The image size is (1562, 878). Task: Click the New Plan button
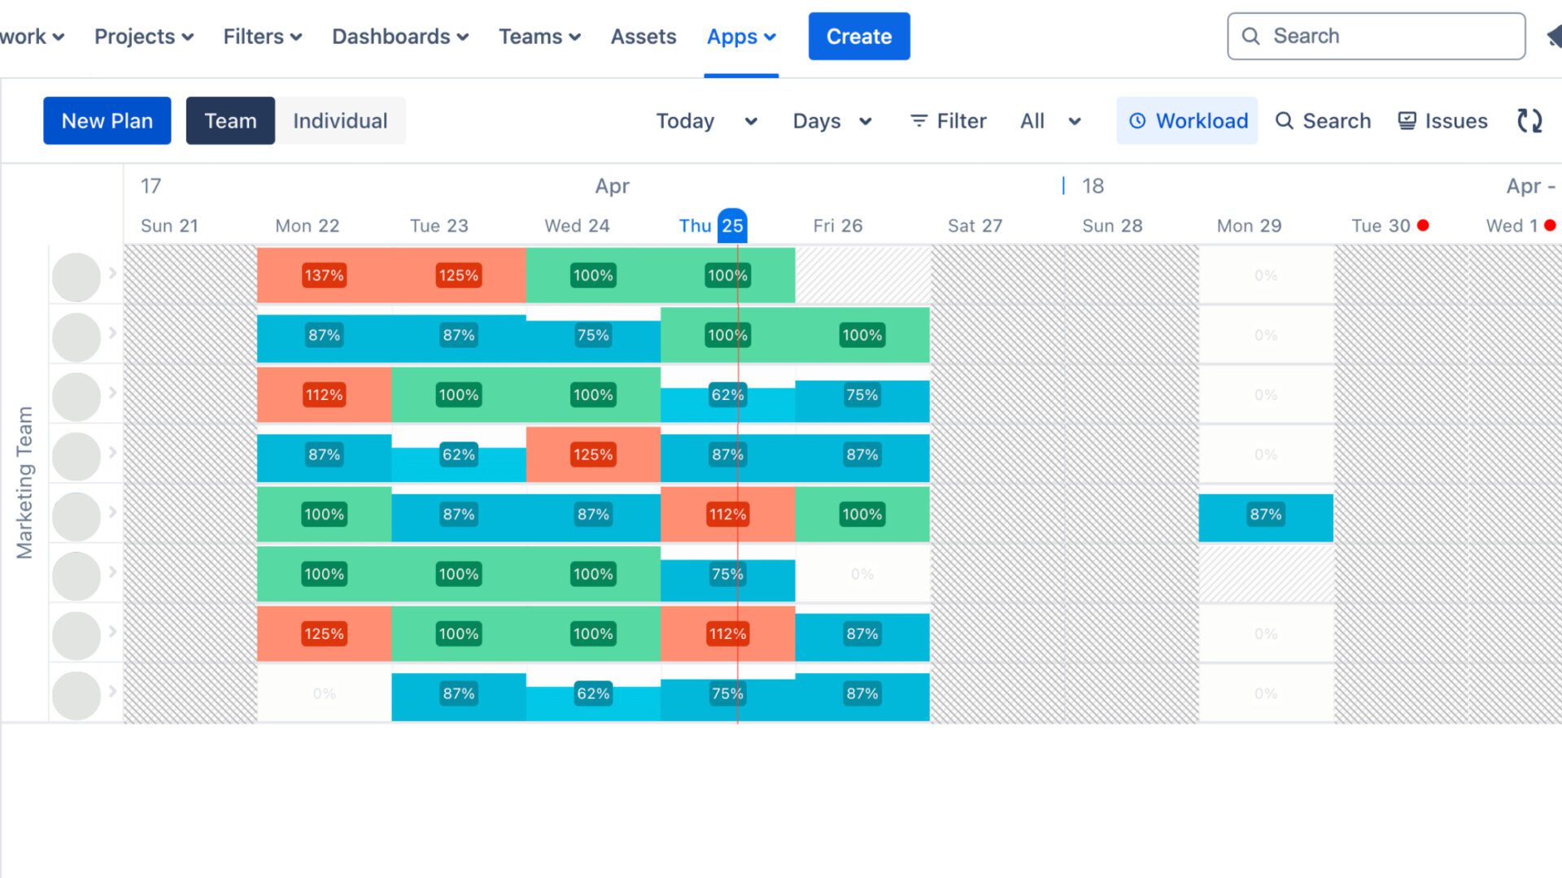tap(107, 120)
